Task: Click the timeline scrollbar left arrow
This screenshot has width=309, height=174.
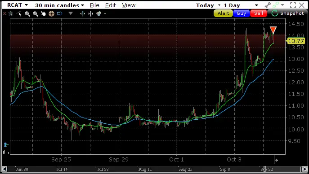Action: point(4,169)
